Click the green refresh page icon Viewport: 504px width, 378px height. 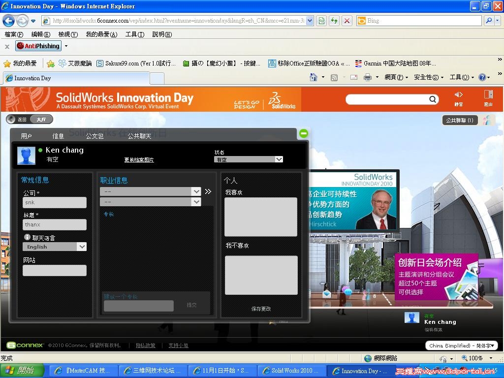point(334,21)
